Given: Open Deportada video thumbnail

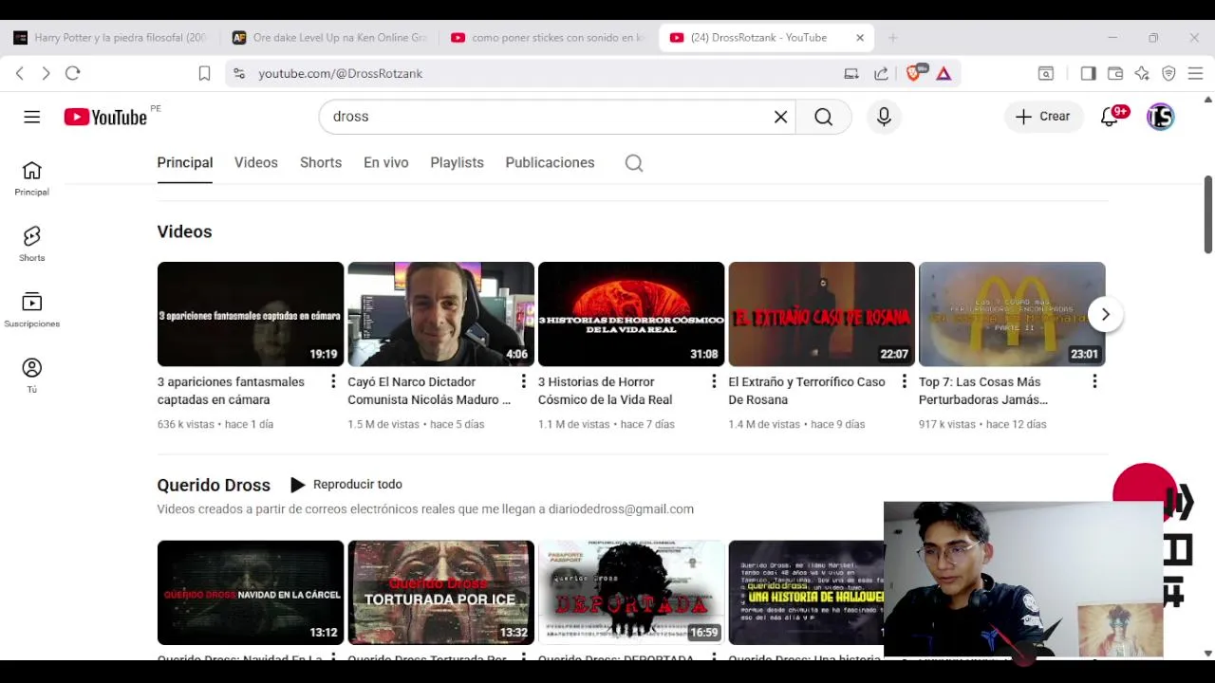Looking at the screenshot, I should click(x=631, y=593).
